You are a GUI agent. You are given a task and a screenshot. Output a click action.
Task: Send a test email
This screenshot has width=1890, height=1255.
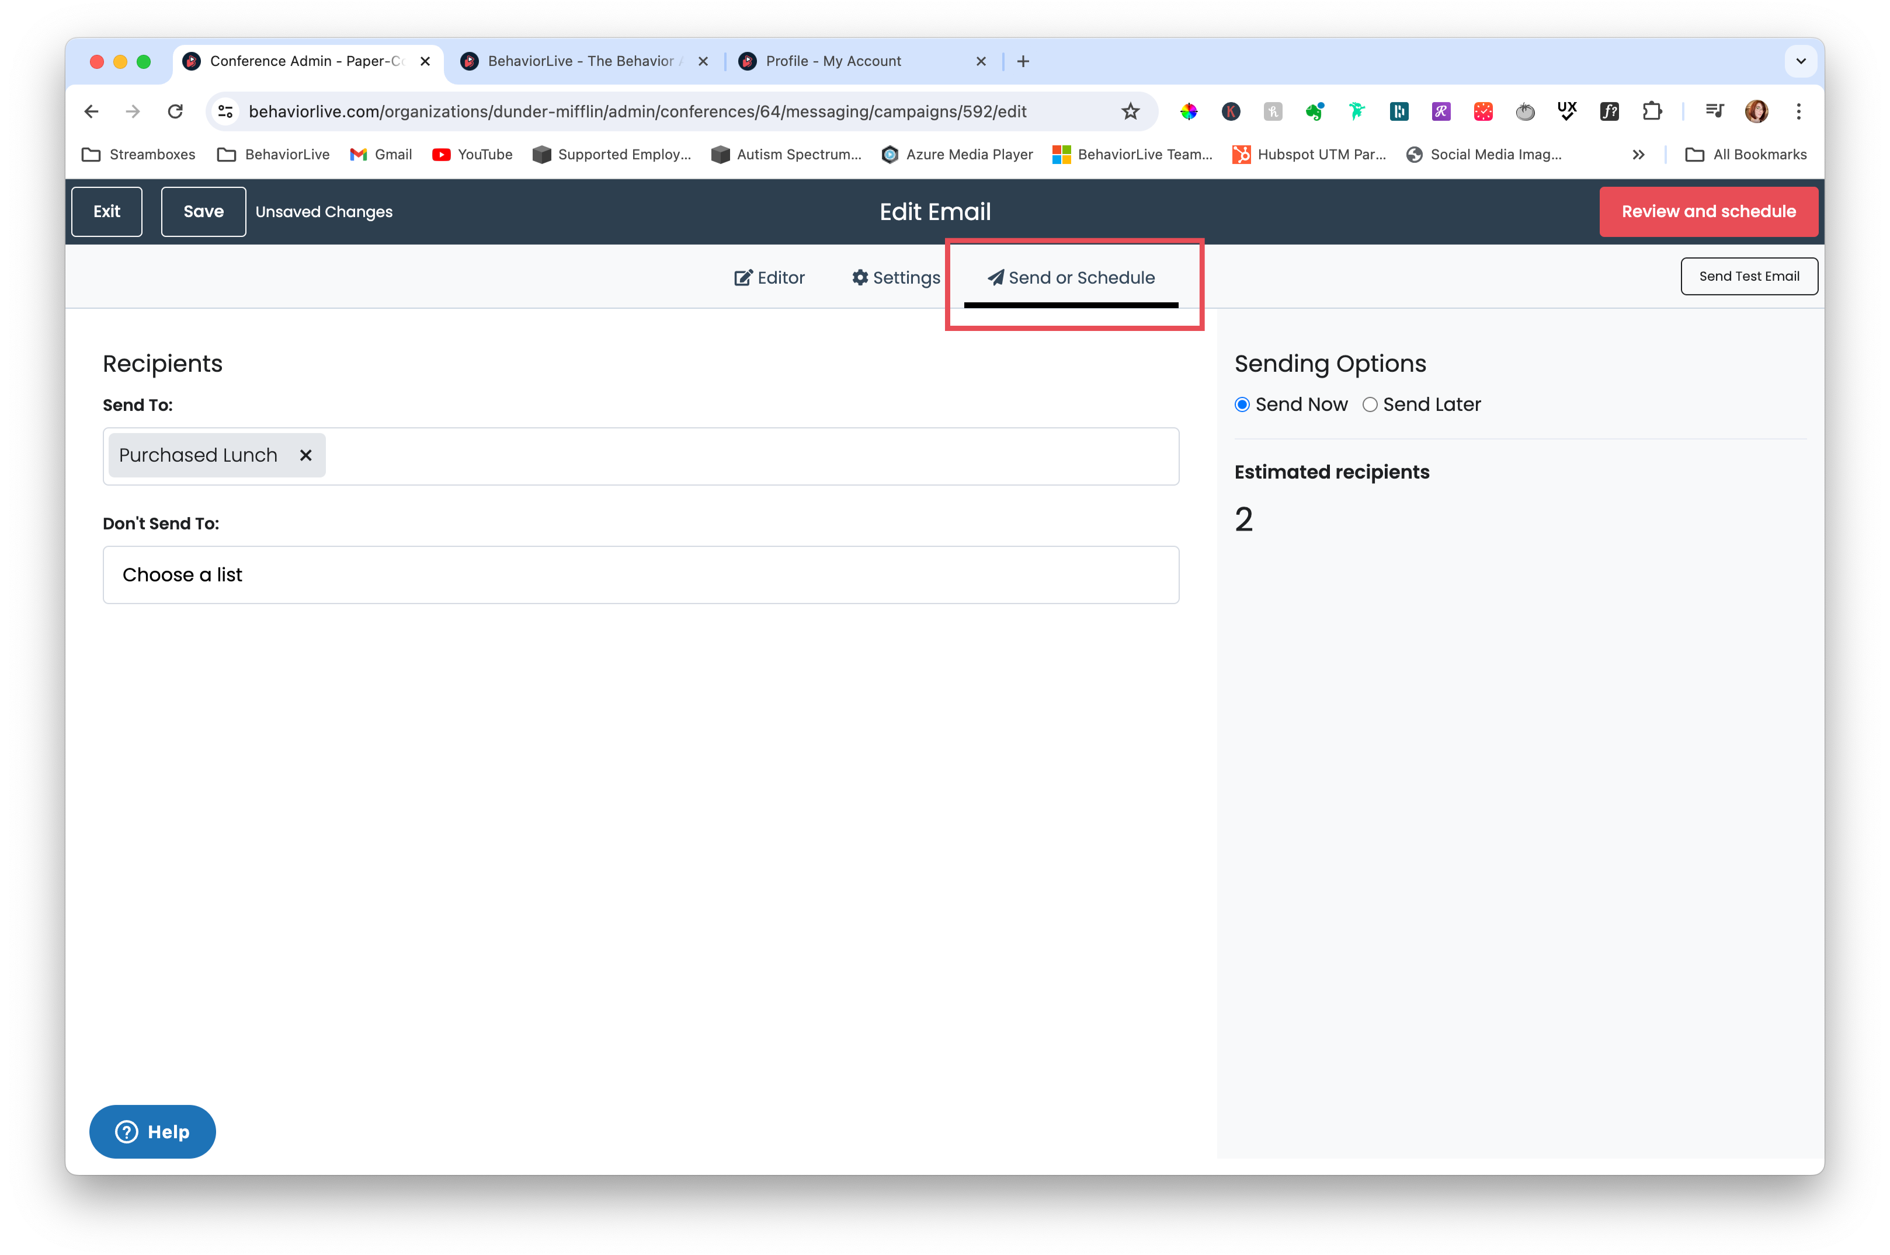coord(1749,276)
